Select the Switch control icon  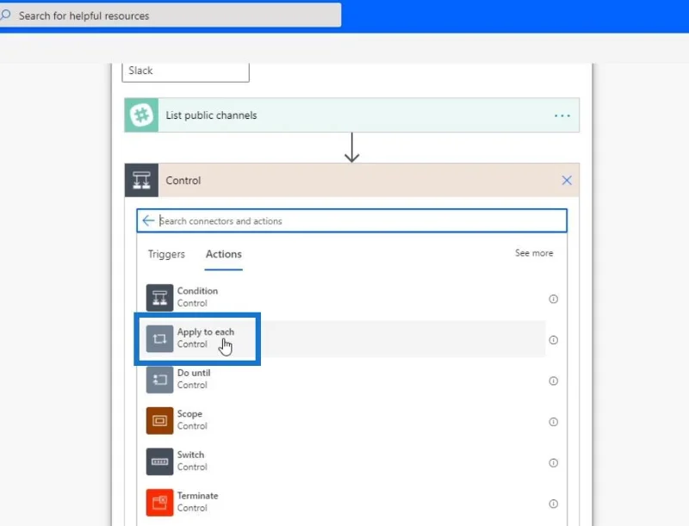click(159, 461)
